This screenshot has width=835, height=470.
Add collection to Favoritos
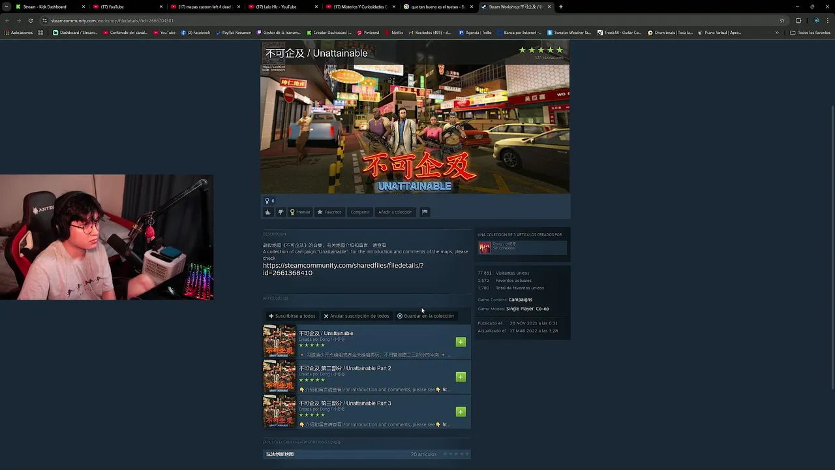329,212
